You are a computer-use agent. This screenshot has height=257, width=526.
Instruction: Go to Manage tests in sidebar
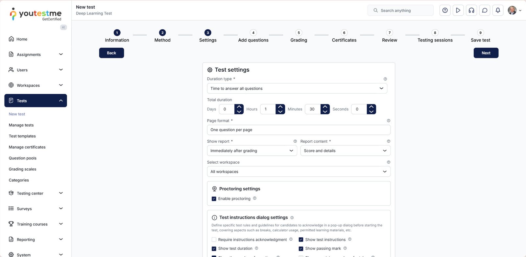coord(21,125)
